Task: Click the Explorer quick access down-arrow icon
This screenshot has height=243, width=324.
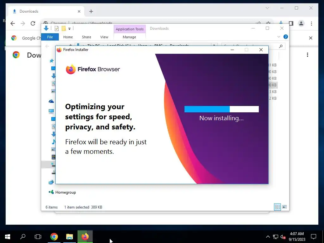Action: pyautogui.click(x=46, y=28)
